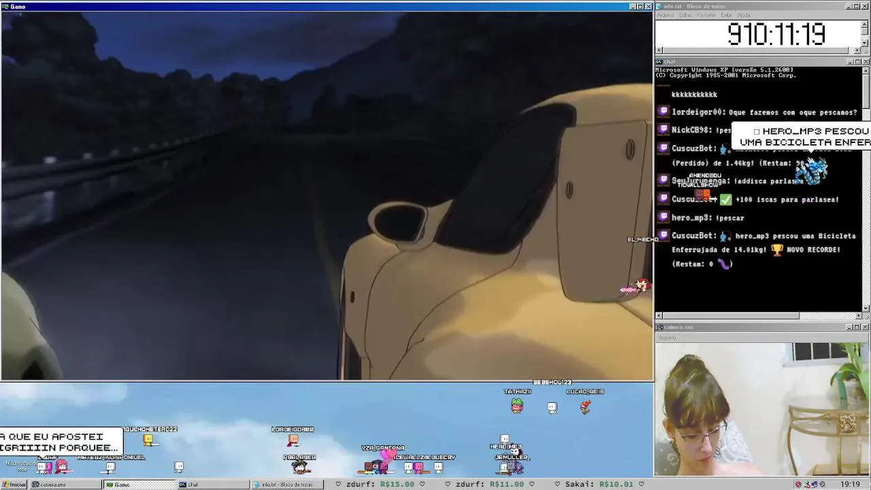This screenshot has height=490, width=871.
Task: Click the LORDEIGOR00 avatar character
Action: click(293, 440)
